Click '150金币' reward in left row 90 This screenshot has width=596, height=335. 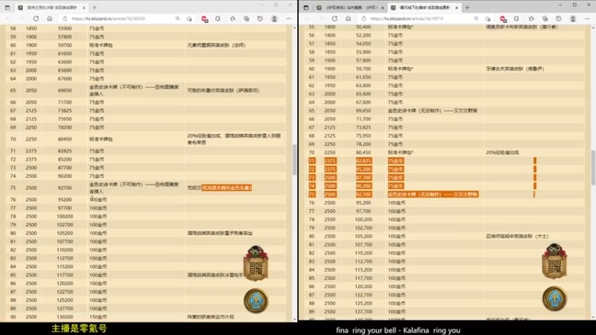point(98,317)
